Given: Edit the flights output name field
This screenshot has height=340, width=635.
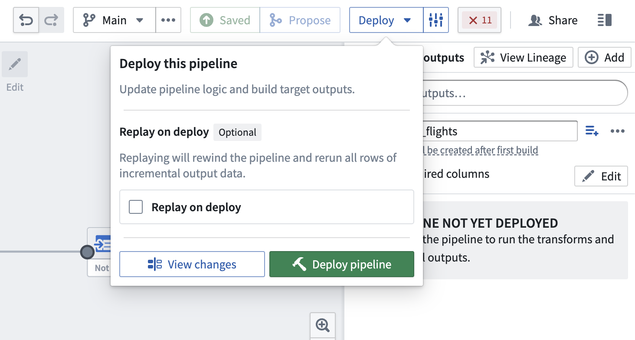Looking at the screenshot, I should point(500,131).
